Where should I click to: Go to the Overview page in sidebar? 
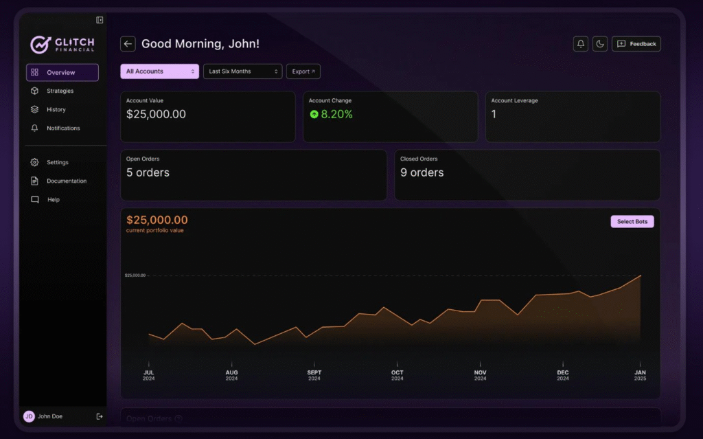click(x=62, y=72)
